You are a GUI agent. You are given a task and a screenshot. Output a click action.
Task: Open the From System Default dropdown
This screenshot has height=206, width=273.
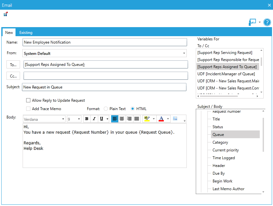click(x=104, y=53)
